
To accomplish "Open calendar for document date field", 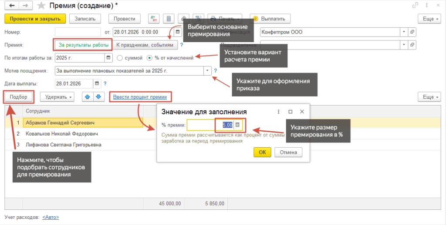I will click(x=178, y=32).
